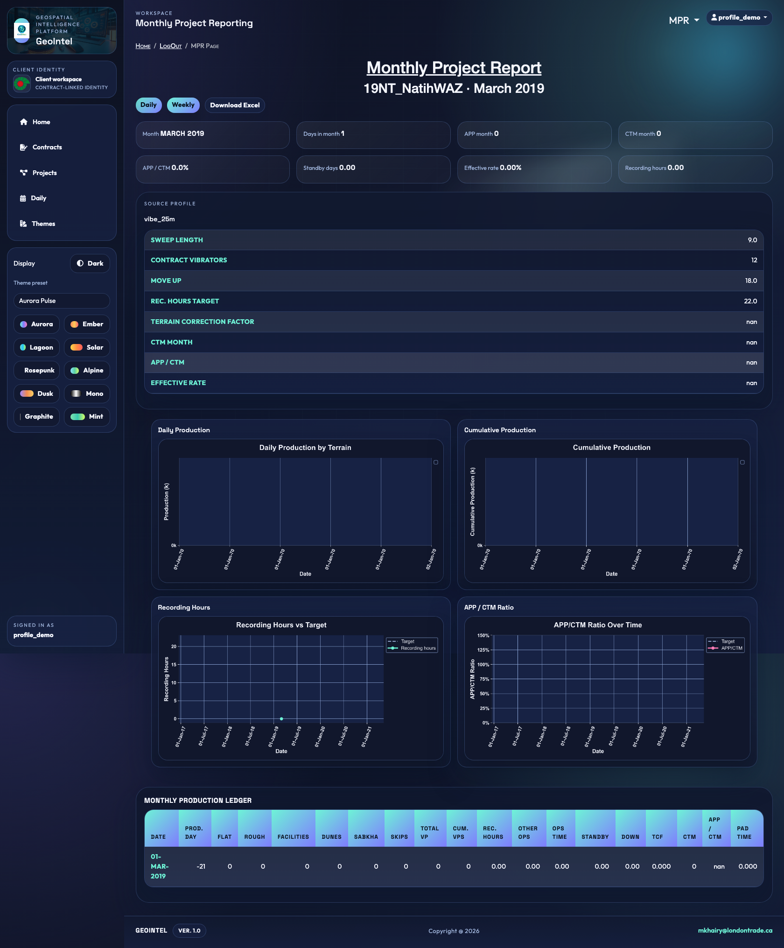784x948 pixels.
Task: Click the 01-MAR-2019 row in the ledger
Action: [x=159, y=866]
